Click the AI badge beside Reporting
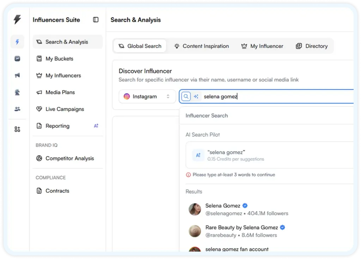361x259 pixels. tap(96, 126)
